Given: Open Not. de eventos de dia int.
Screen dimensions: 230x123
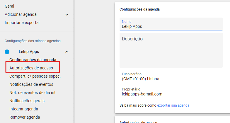Looking at the screenshot, I should tap(33, 93).
